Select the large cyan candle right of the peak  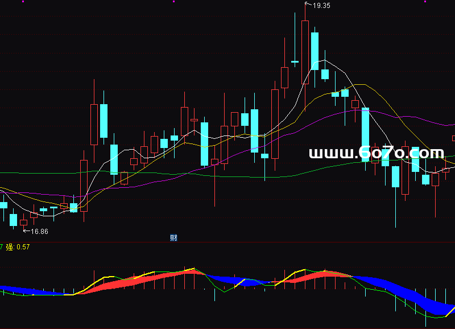tap(315, 51)
